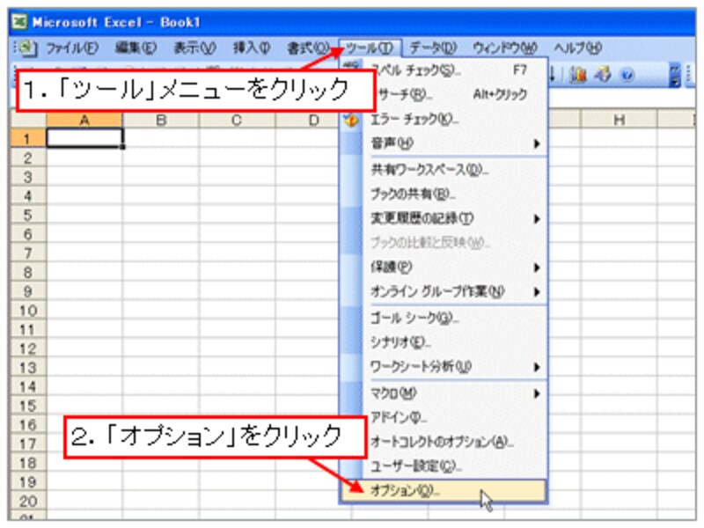Image resolution: width=704 pixels, height=528 pixels.
Task: Expand submenu arrow for ワークシート分析
Action: (x=537, y=367)
